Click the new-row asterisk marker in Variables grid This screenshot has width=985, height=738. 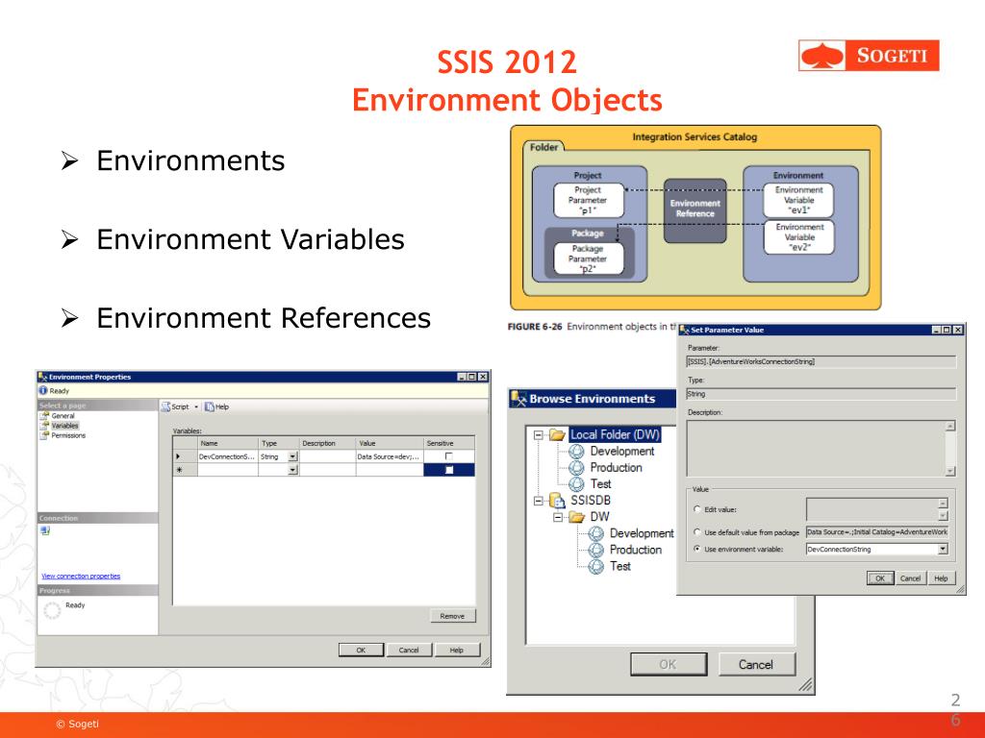pyautogui.click(x=179, y=469)
